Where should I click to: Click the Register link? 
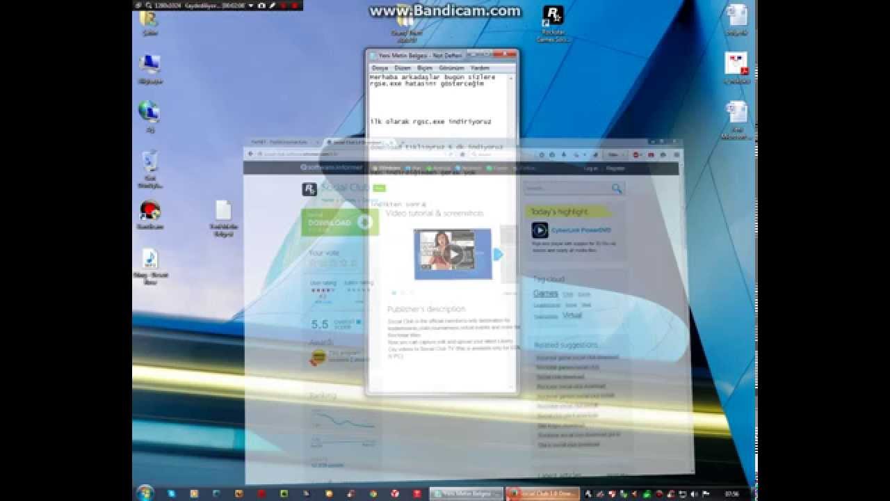pos(615,168)
